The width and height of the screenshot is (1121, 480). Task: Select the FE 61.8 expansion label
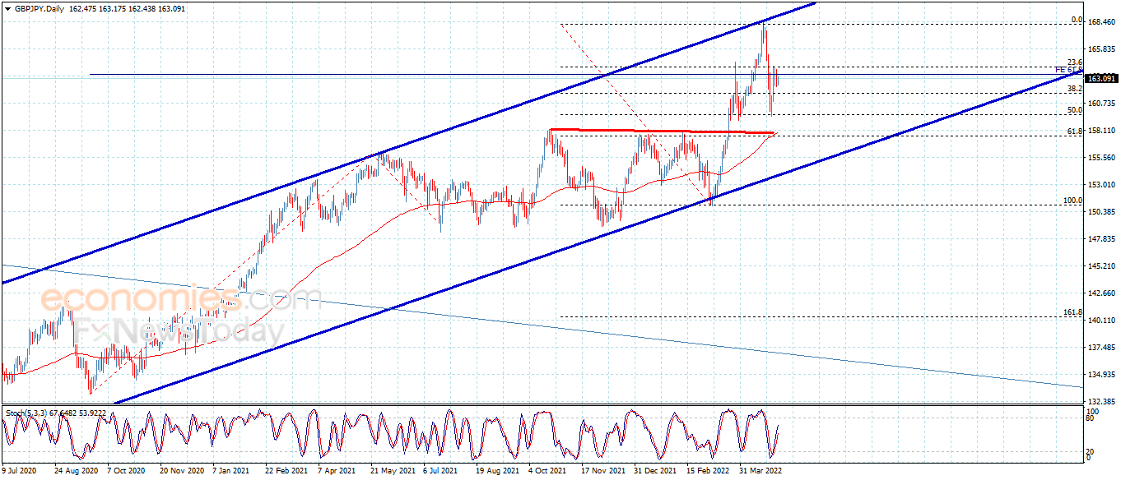1068,70
